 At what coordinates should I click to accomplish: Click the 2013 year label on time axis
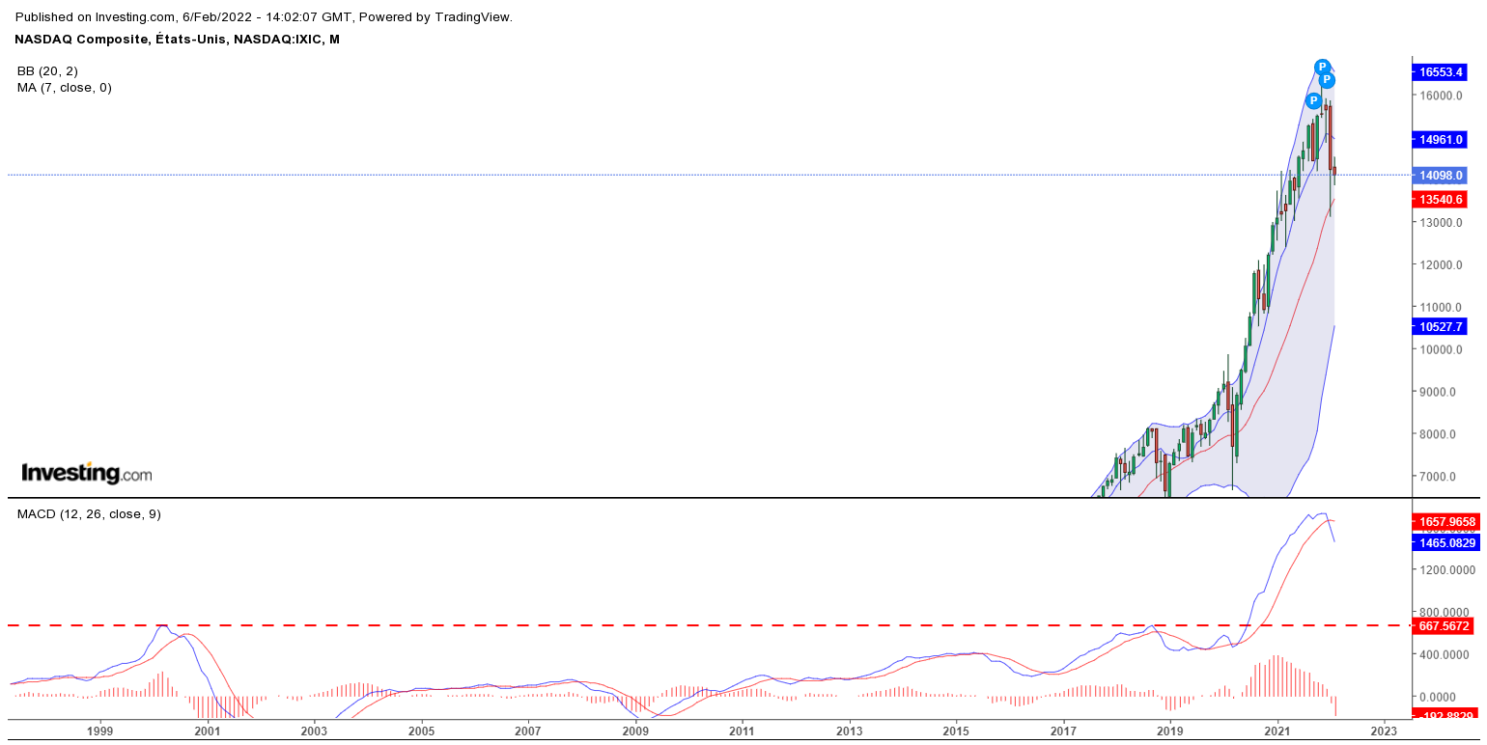(849, 731)
